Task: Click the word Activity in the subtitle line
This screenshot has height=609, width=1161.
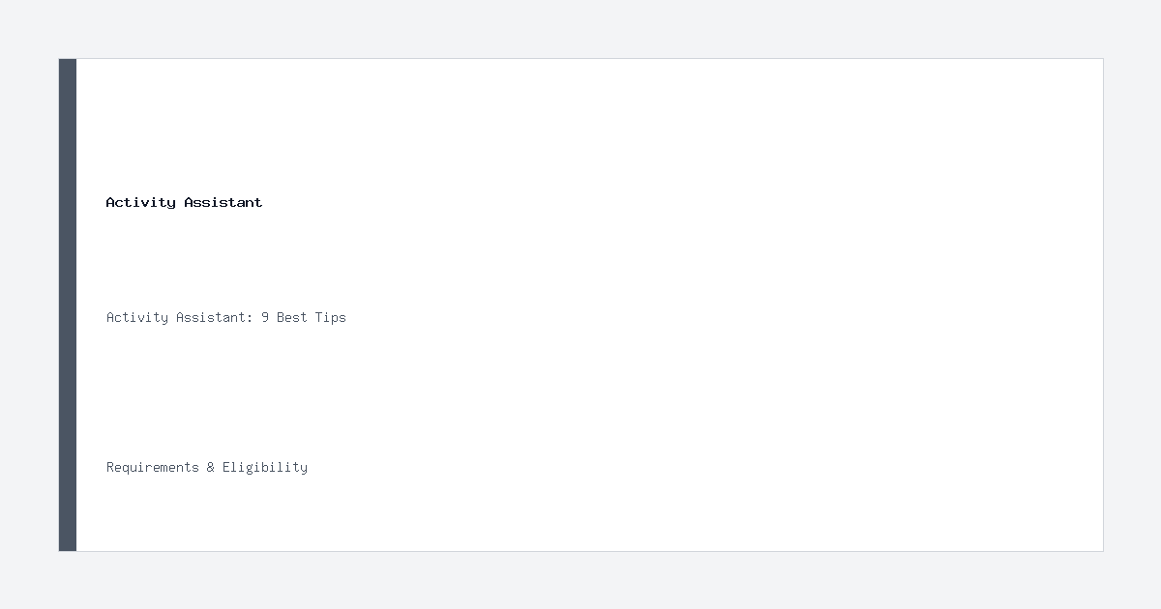Action: 137,317
